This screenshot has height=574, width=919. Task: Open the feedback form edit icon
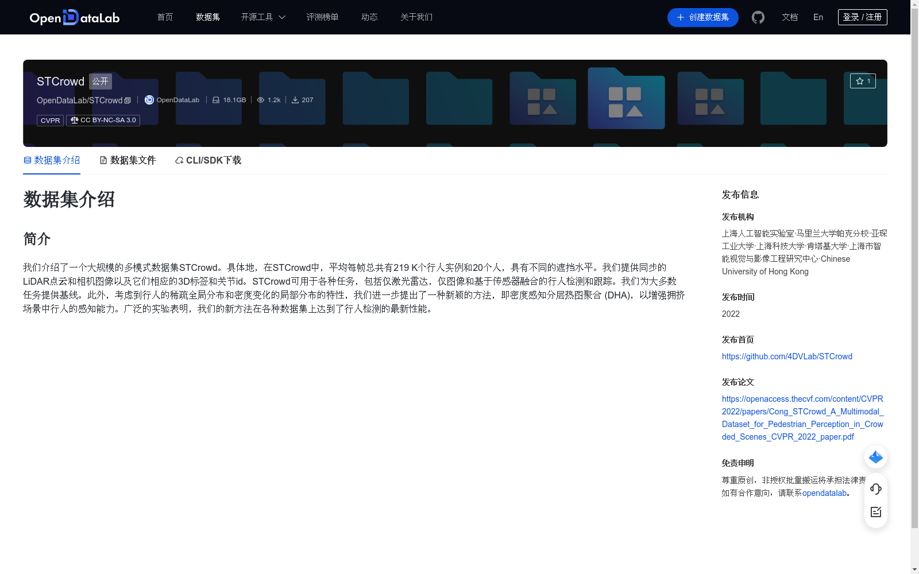tap(876, 512)
